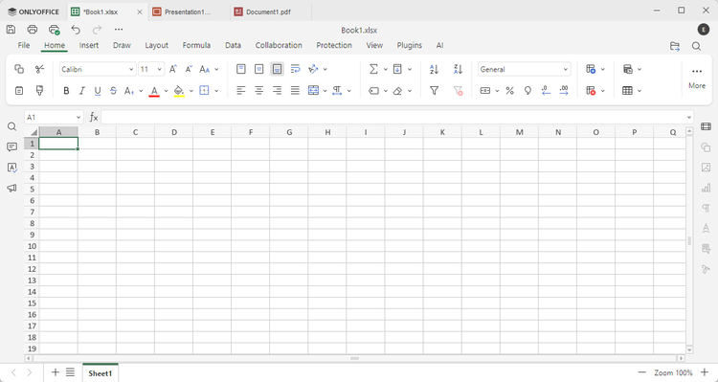Expand the formula bar chevron

coord(688,118)
